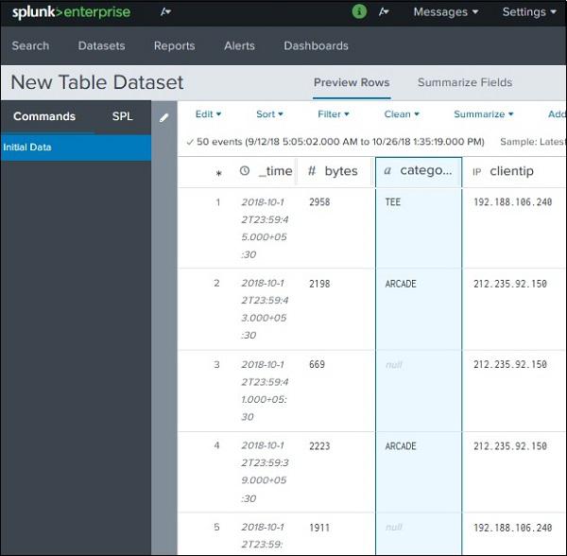Image resolution: width=567 pixels, height=556 pixels.
Task: Click the New Table Dataset title
Action: pyautogui.click(x=97, y=82)
